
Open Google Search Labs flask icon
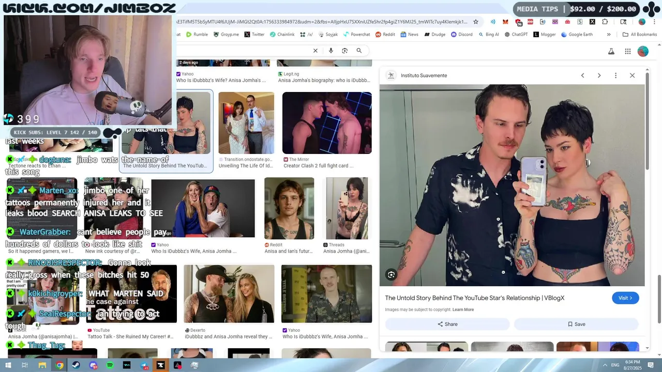(611, 51)
